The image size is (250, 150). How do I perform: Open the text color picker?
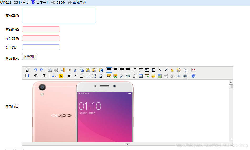coord(54,76)
